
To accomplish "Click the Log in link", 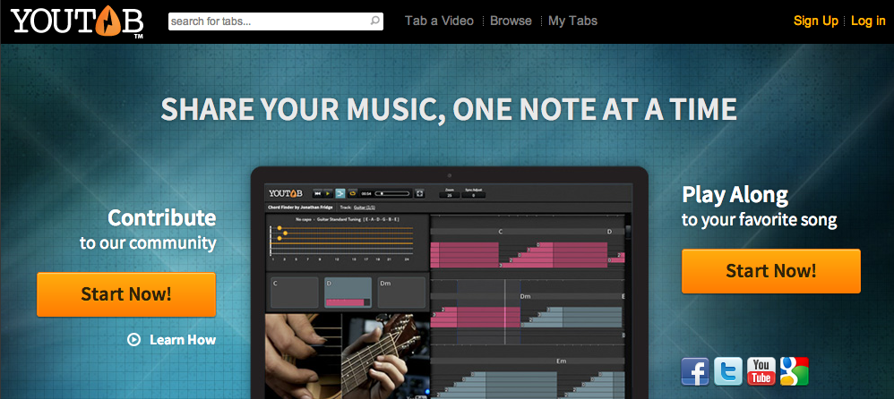I will 868,21.
